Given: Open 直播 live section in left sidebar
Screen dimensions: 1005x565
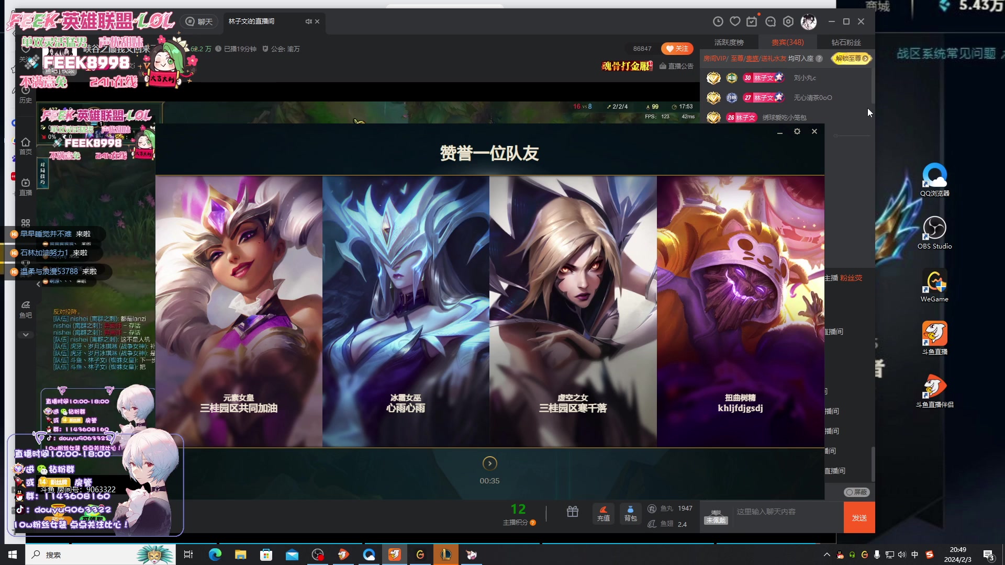Looking at the screenshot, I should click(x=26, y=187).
